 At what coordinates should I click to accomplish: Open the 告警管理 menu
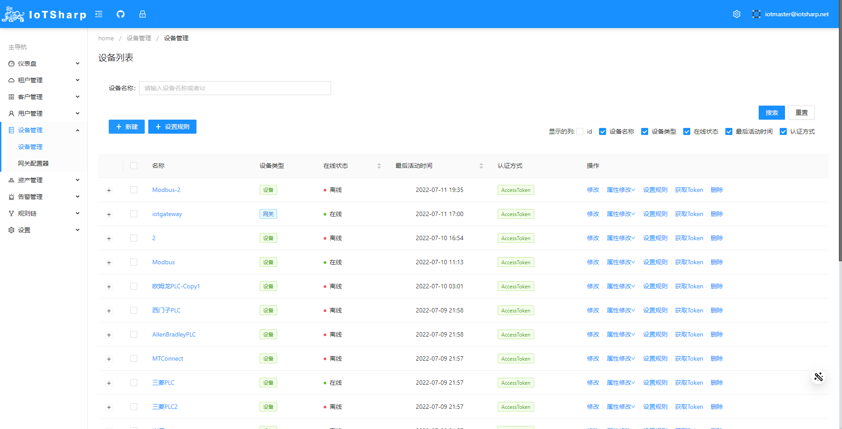(43, 197)
